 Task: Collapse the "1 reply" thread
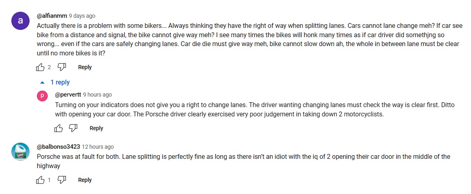(x=55, y=82)
